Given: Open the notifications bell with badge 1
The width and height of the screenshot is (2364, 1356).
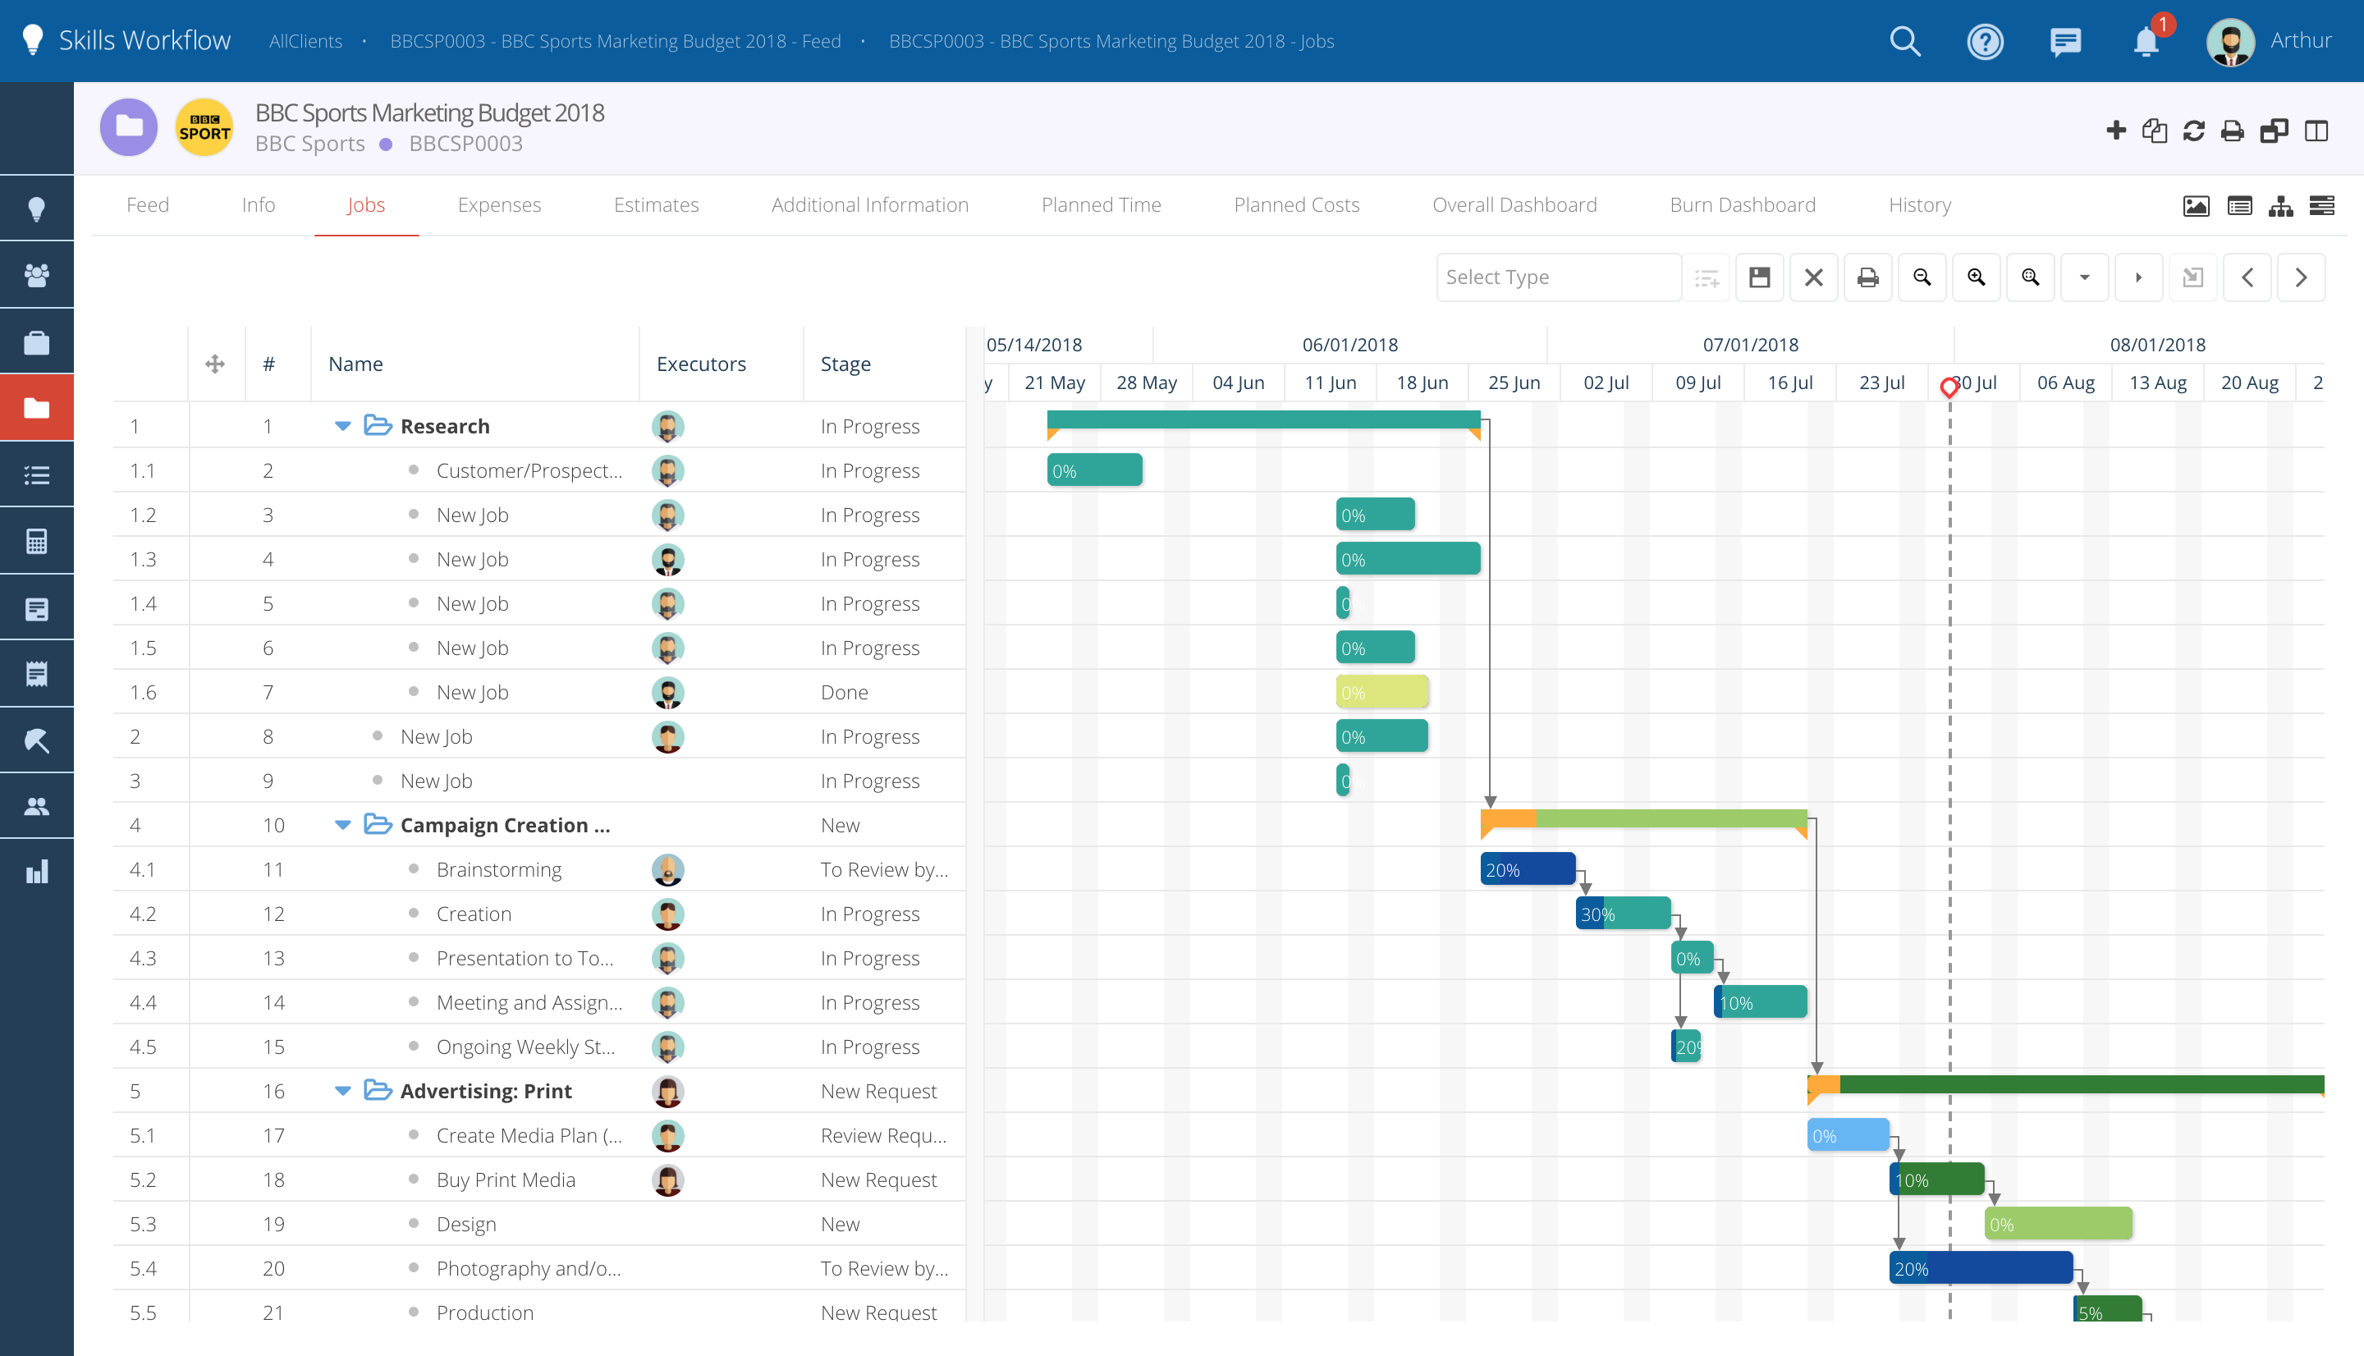Looking at the screenshot, I should [x=2146, y=41].
